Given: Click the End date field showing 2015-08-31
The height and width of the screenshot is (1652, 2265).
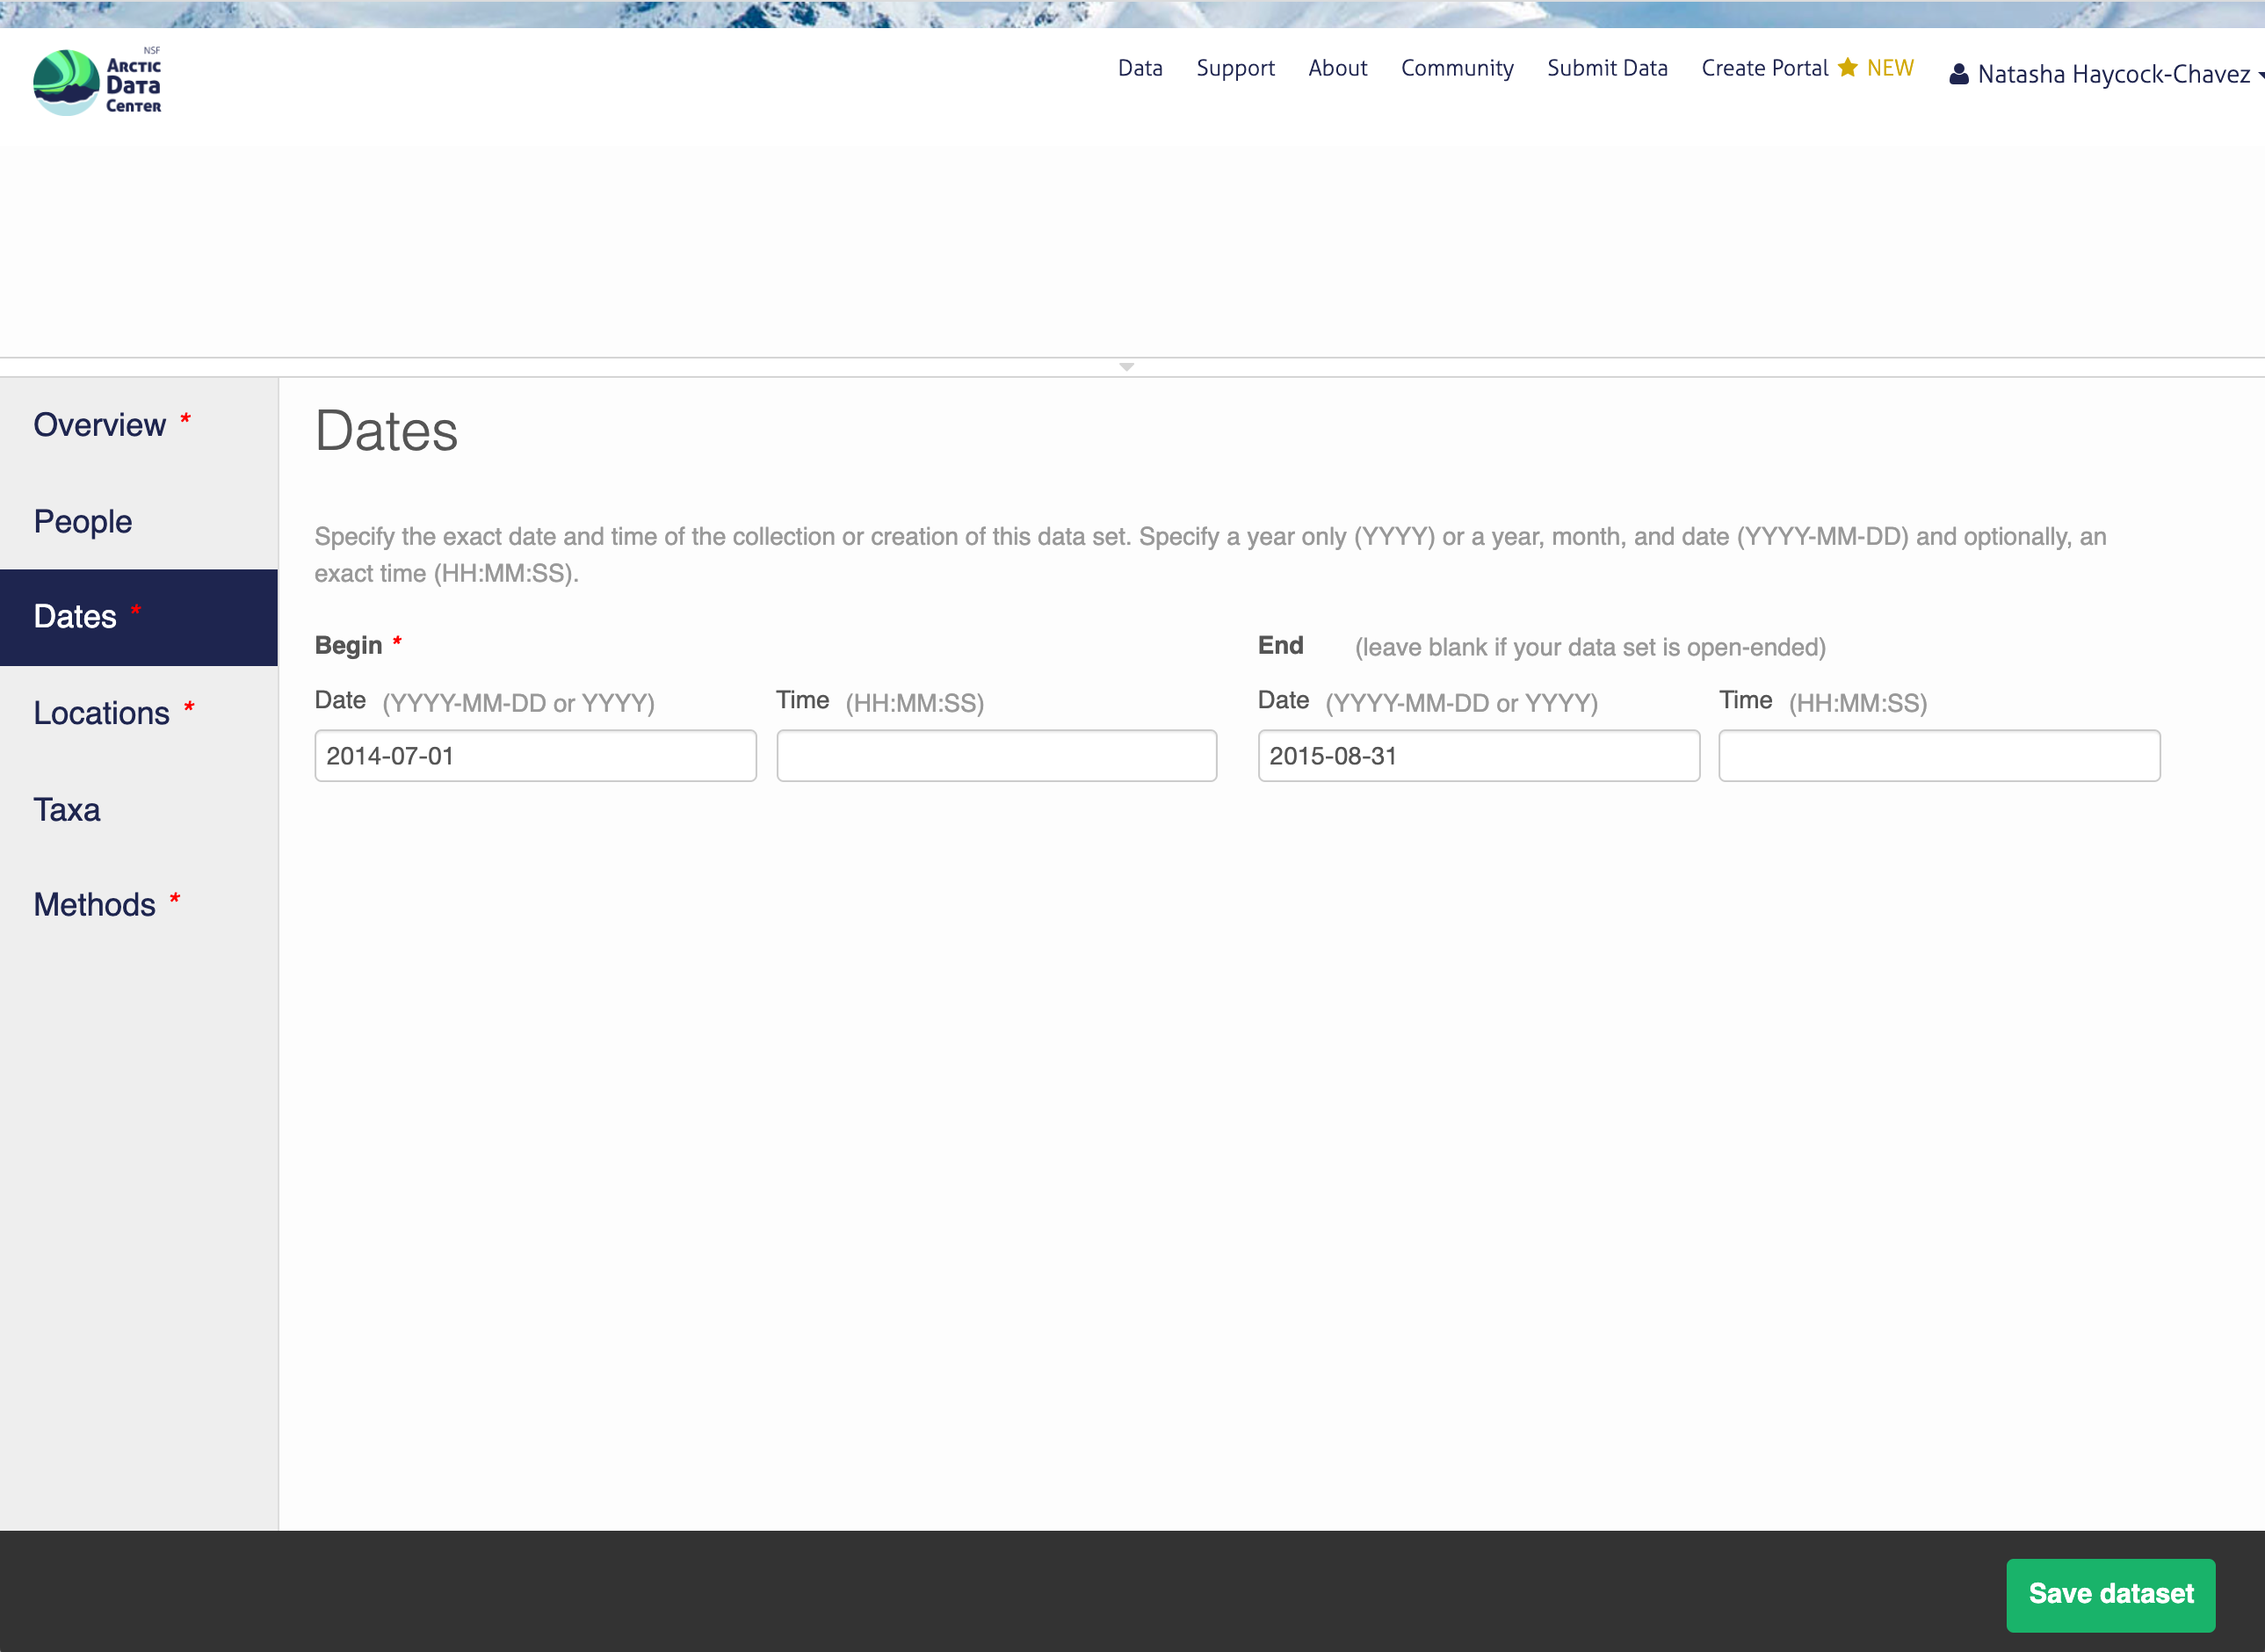Looking at the screenshot, I should click(1478, 756).
